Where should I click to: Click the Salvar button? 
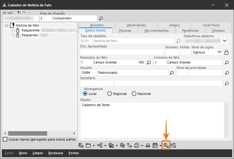(x=9, y=153)
